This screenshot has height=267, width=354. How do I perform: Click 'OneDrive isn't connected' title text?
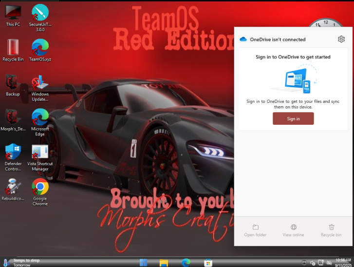(278, 39)
